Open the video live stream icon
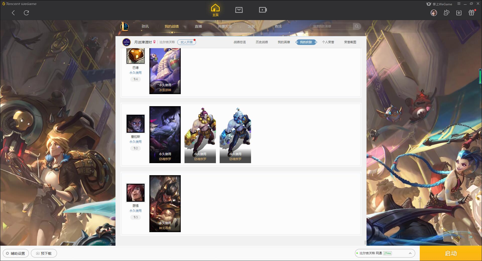This screenshot has height=261, width=482. click(263, 10)
